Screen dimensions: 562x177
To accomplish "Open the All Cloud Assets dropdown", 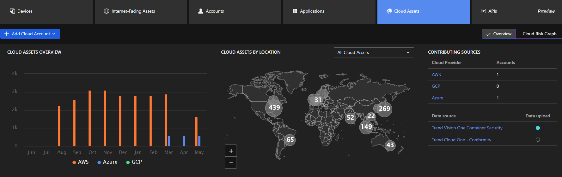I will click(374, 52).
